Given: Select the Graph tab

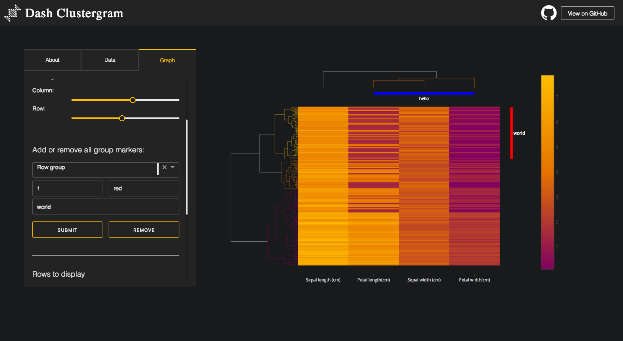Looking at the screenshot, I should pyautogui.click(x=167, y=60).
